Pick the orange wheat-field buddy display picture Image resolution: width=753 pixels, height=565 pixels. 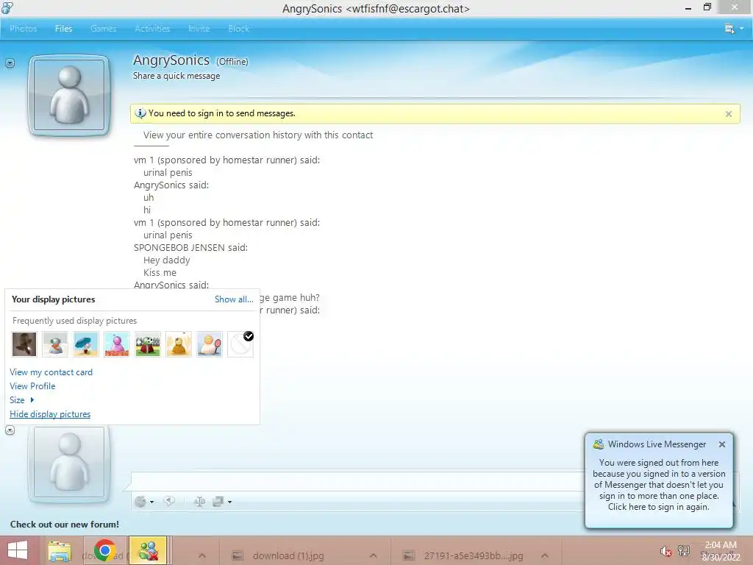click(179, 344)
